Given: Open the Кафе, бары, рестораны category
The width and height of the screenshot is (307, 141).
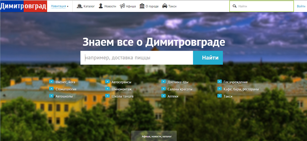Looking at the screenshot, I should pos(241,89).
